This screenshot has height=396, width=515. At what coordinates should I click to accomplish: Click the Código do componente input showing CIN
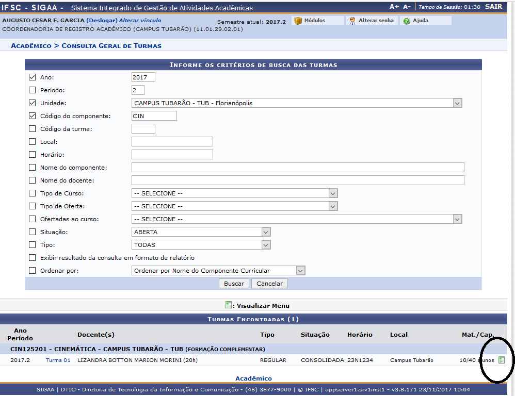(153, 115)
